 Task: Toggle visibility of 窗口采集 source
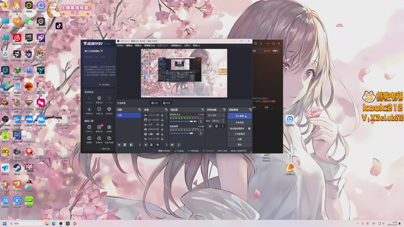[158, 120]
